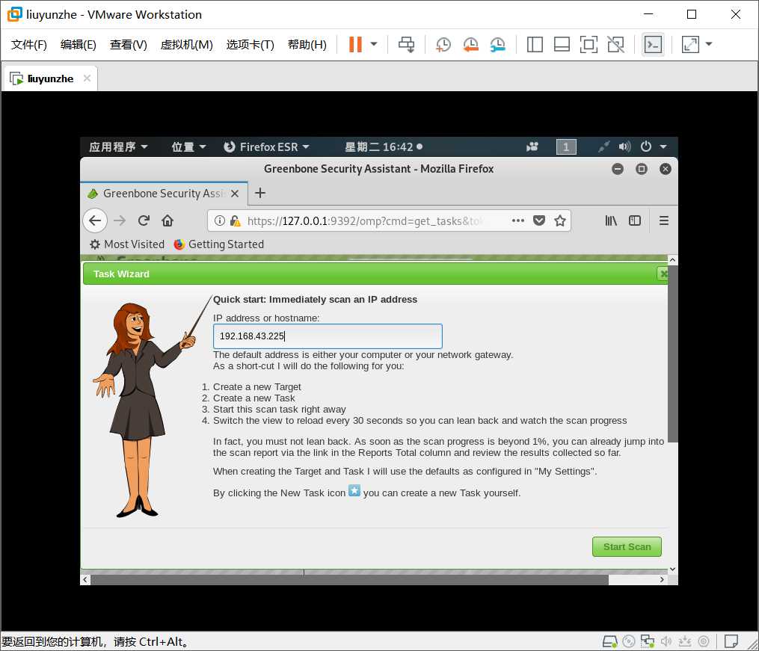Go back in Firefox

95,221
